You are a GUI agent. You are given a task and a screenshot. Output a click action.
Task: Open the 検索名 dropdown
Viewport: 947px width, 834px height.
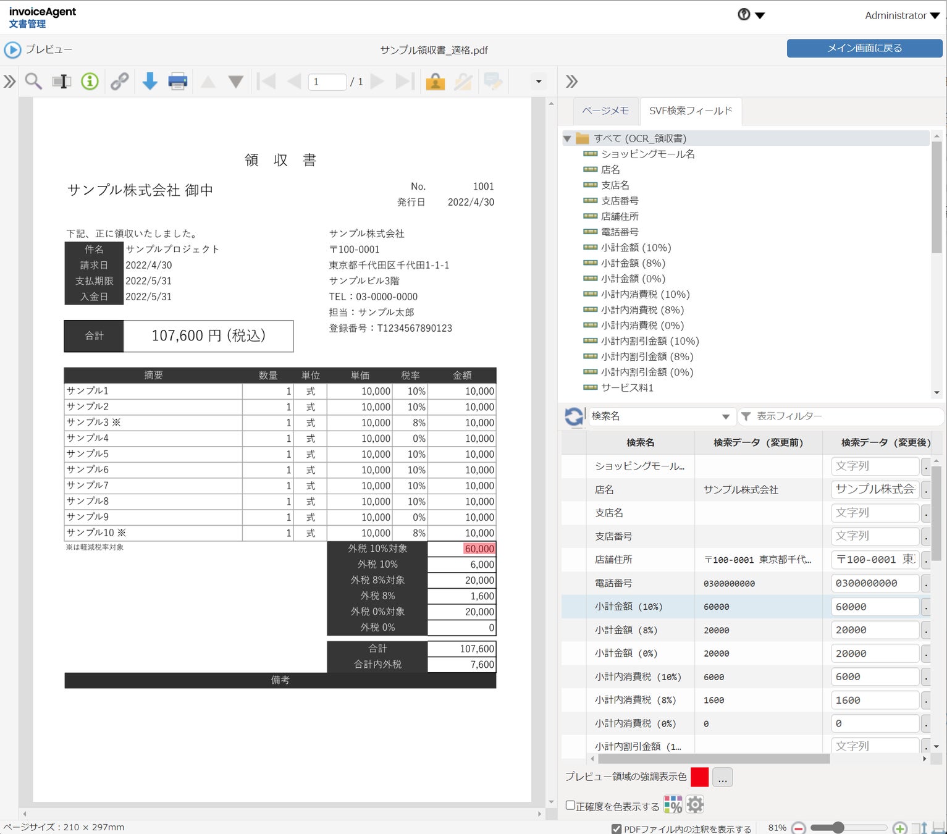coord(660,416)
